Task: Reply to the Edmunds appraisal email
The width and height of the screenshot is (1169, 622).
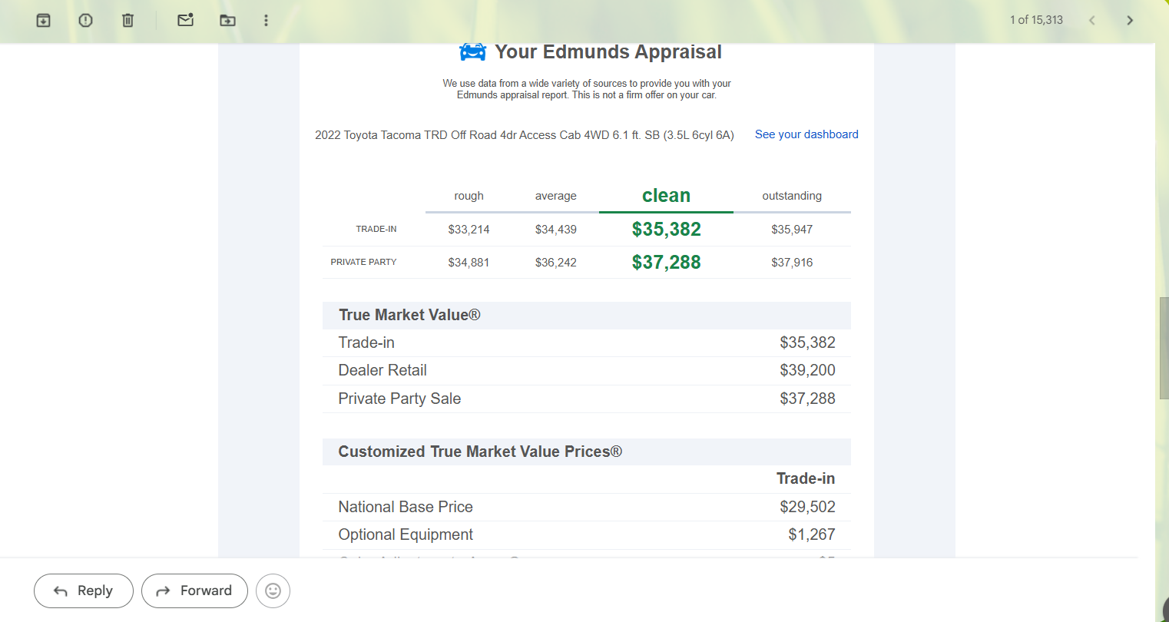Action: 84,591
